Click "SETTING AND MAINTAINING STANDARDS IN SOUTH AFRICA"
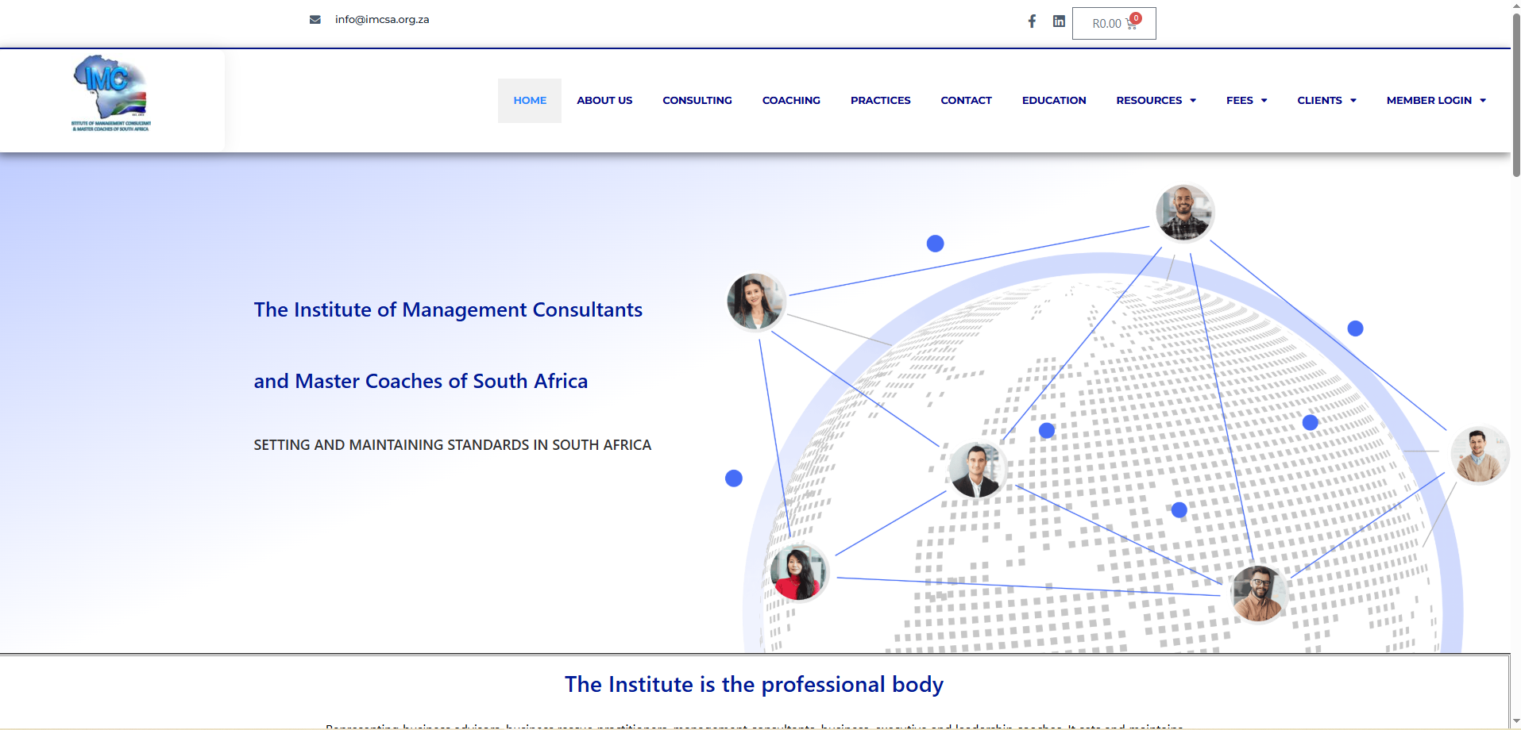This screenshot has width=1521, height=730. tap(452, 445)
